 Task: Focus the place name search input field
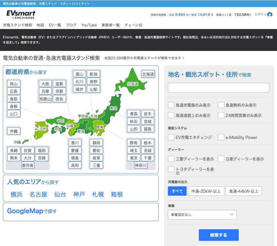(218, 88)
